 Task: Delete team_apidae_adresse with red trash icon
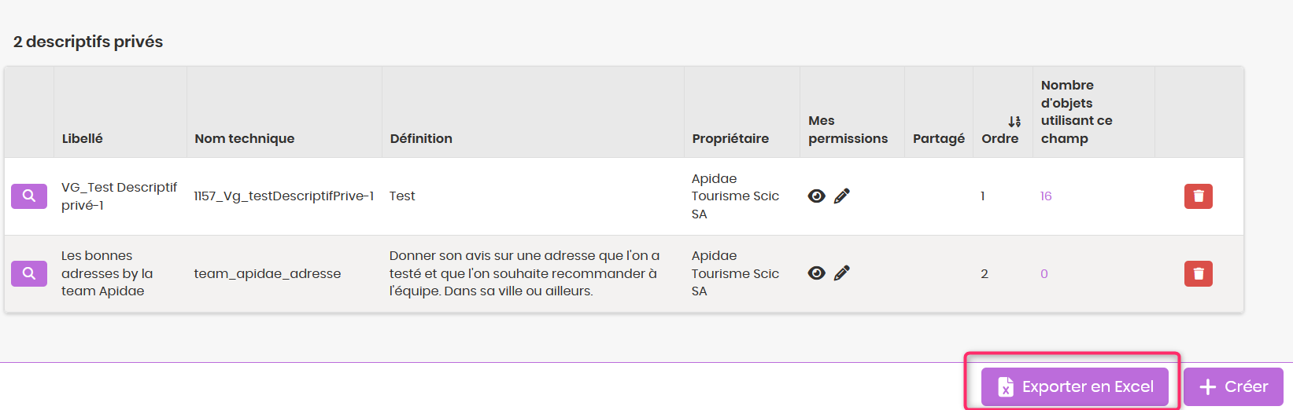1199,273
